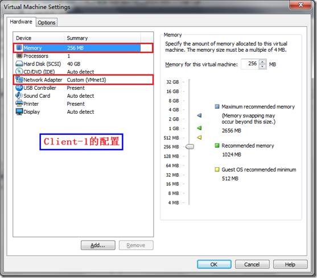317x278 pixels.
Task: Click the OK button
Action: point(214,264)
